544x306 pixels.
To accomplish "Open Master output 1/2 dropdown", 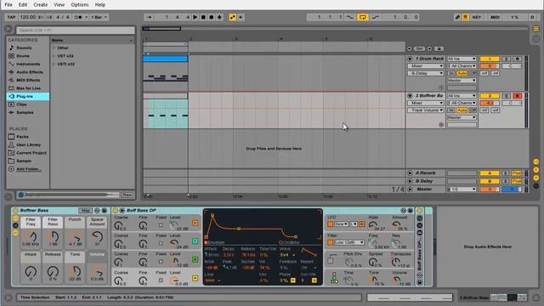I will coord(463,189).
